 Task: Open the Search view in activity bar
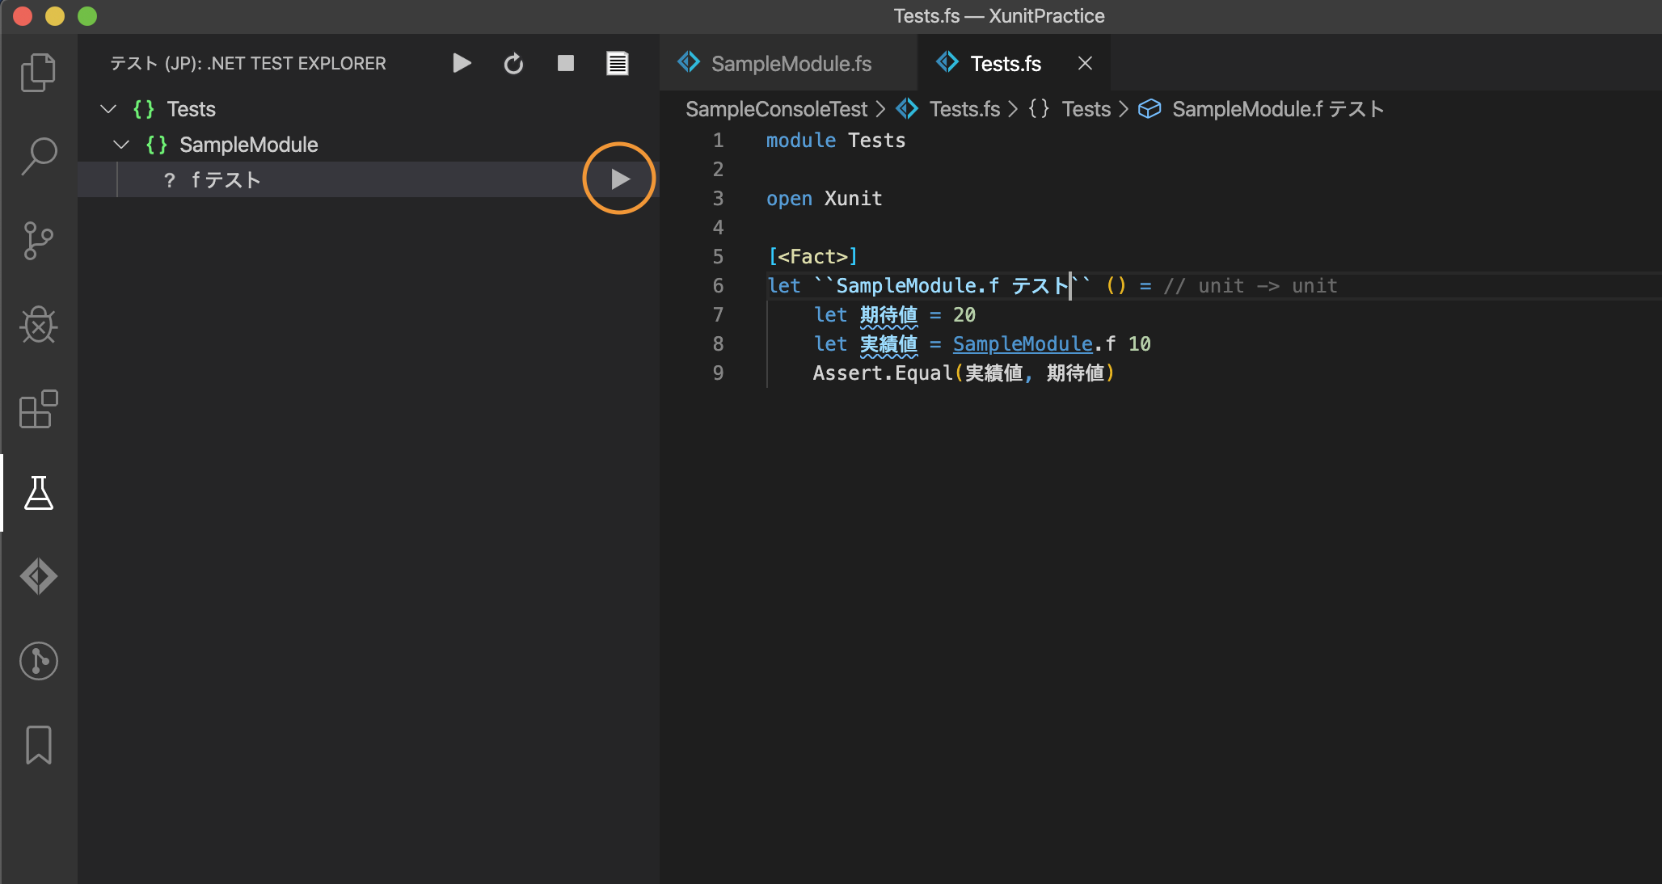(x=38, y=156)
